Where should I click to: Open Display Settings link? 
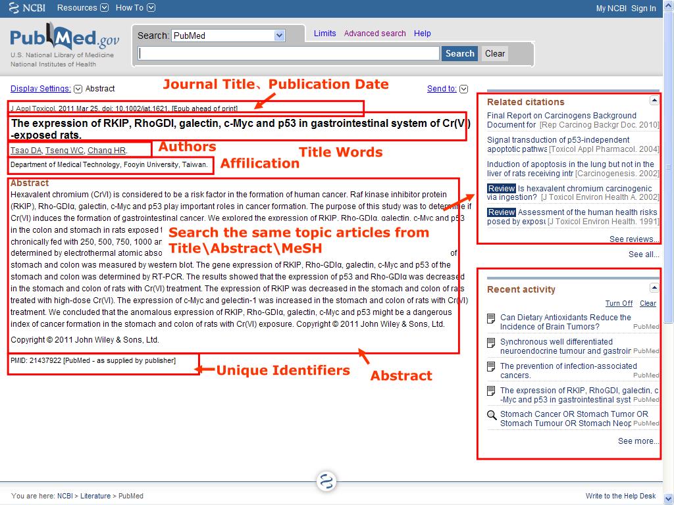[40, 89]
